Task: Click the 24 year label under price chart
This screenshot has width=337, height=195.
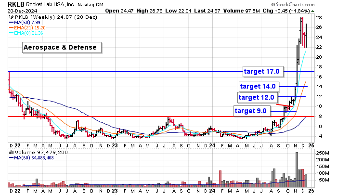Action: (x=212, y=145)
